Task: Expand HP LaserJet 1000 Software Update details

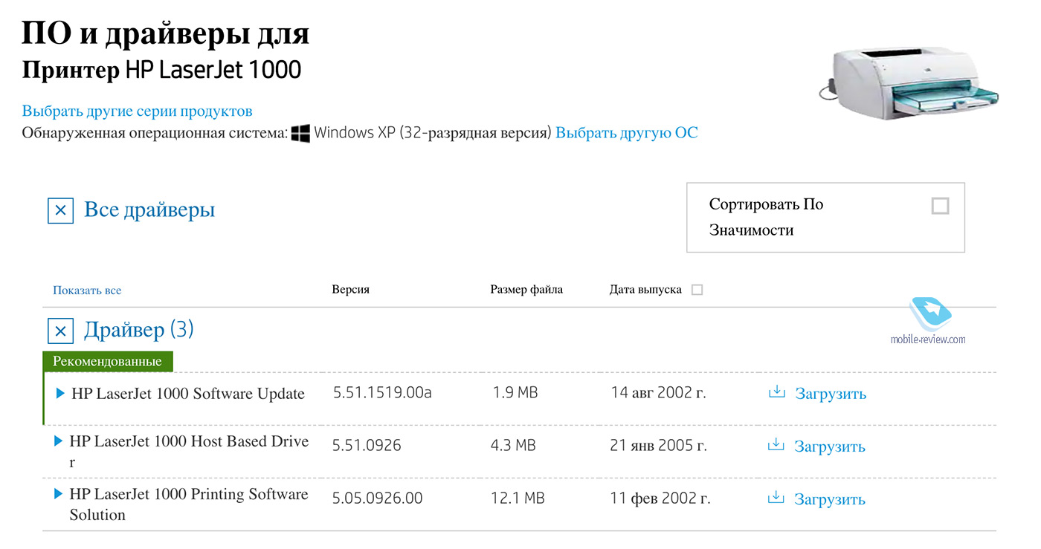Action: click(x=61, y=392)
